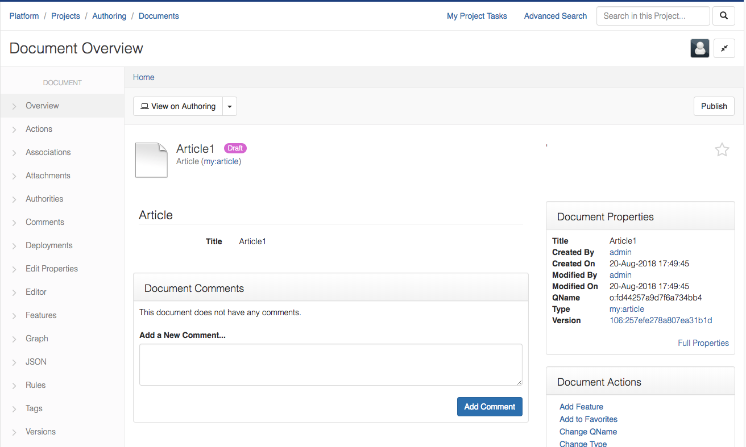This screenshot has height=447, width=746.
Task: Click the Add Comment button
Action: tap(489, 407)
